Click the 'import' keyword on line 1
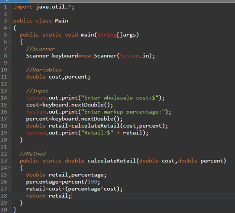This screenshot has height=213, width=235. pyautogui.click(x=23, y=7)
